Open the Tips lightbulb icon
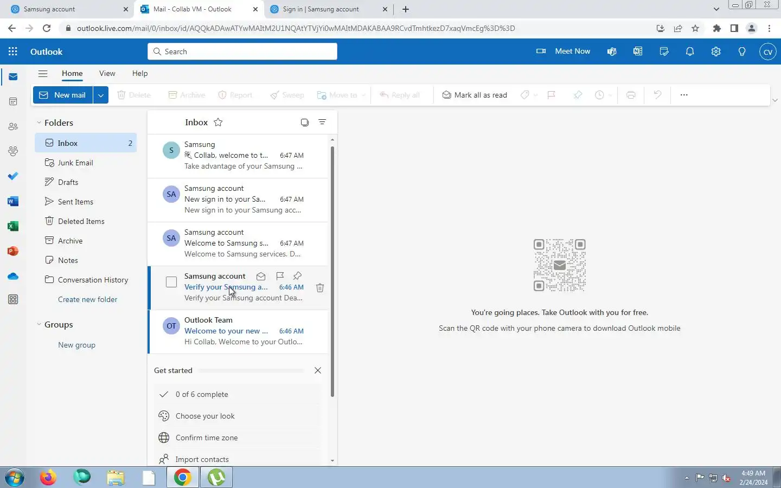Image resolution: width=781 pixels, height=488 pixels. (742, 52)
